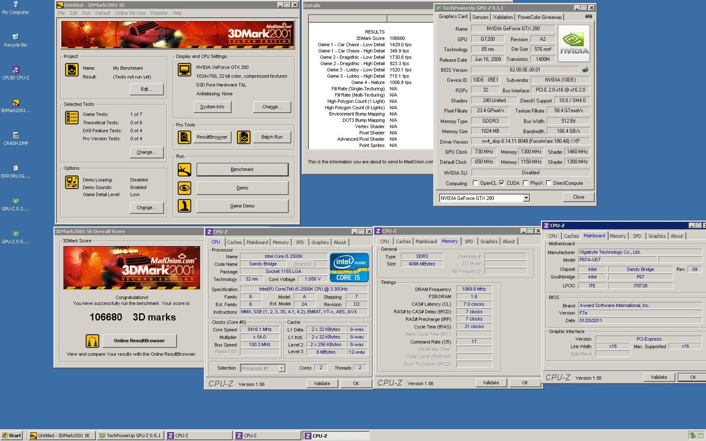Click Change... button in Display and CPU Settings
The image size is (706, 441).
tap(272, 107)
